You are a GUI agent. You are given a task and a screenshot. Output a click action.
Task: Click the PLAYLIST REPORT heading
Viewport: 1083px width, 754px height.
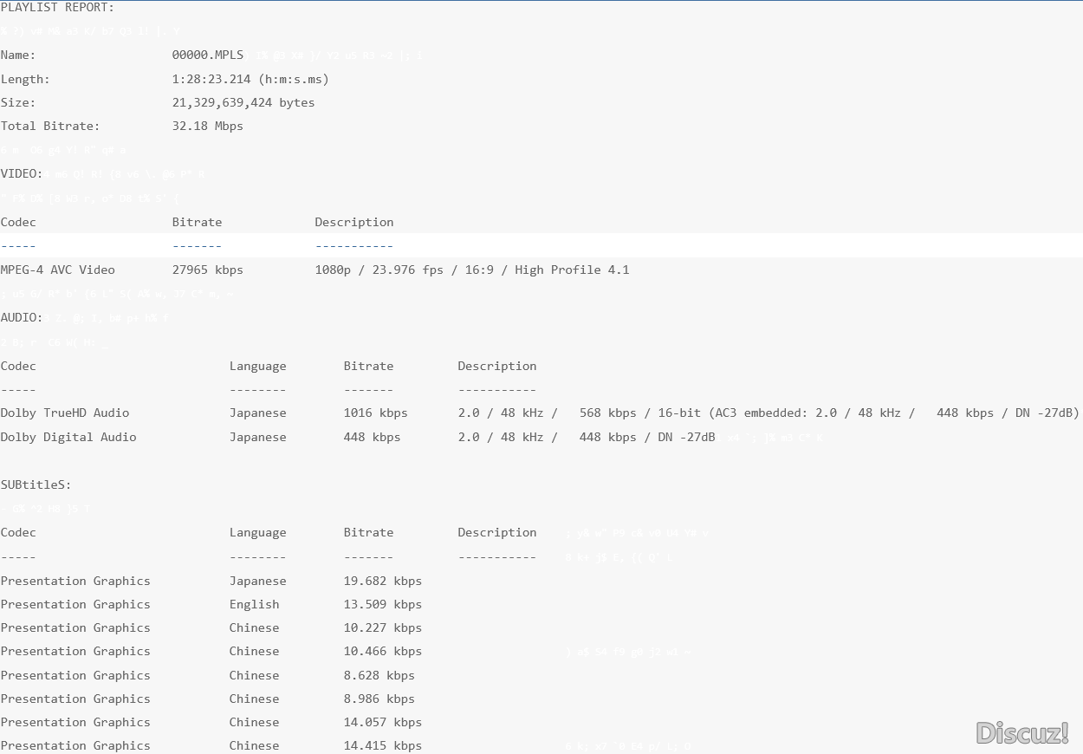coord(57,8)
